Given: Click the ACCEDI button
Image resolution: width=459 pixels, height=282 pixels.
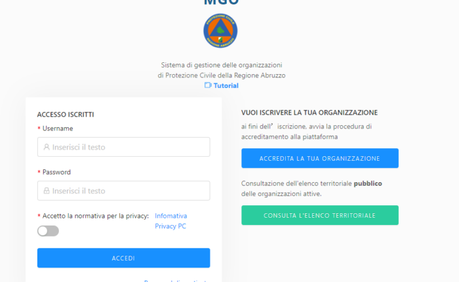Looking at the screenshot, I should click(x=123, y=258).
